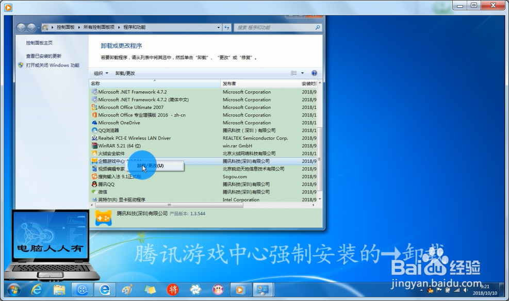Open File Explorer folder taskbar icon
Screen dimensions: 509x301
[x=59, y=290]
